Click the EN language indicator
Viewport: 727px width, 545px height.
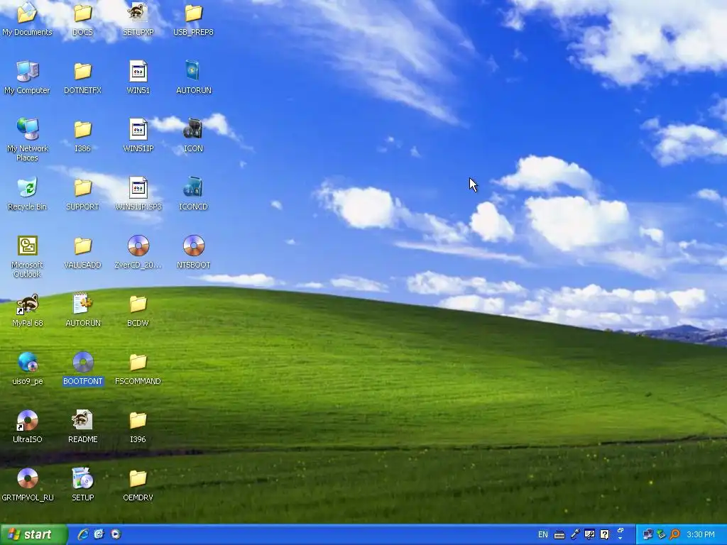coord(543,534)
